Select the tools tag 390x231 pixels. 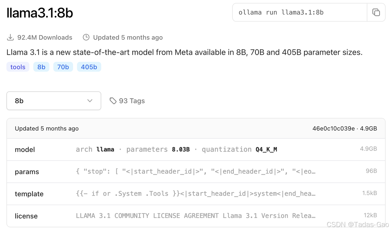[x=18, y=67]
